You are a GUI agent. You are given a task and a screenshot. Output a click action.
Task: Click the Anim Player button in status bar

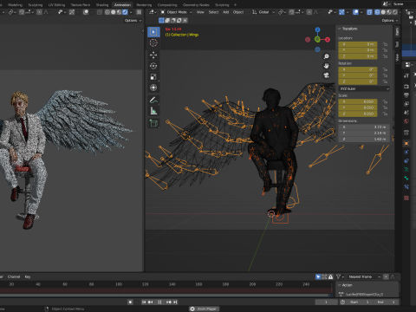(x=204, y=309)
